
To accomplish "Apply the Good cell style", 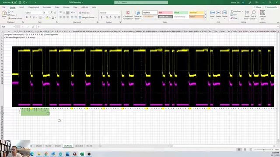I will tap(181, 13).
